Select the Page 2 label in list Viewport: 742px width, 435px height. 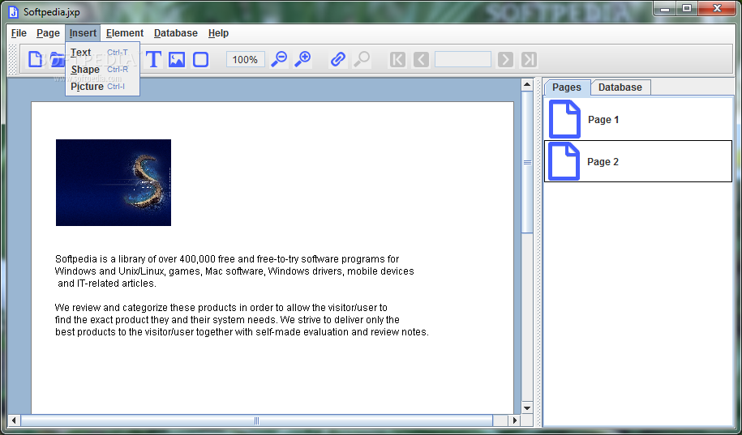click(603, 162)
